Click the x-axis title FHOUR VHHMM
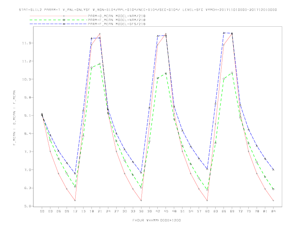This screenshot has width=298, height=230. pyautogui.click(x=157, y=220)
